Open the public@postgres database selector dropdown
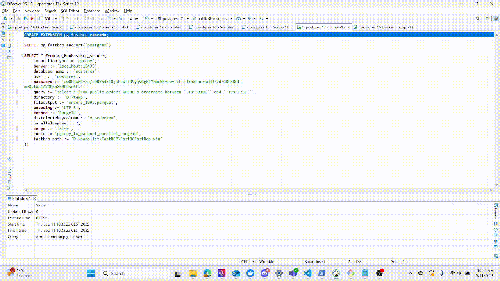Image resolution: width=500 pixels, height=281 pixels. 232,19
